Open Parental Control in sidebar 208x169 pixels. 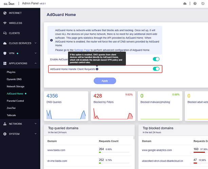coord(15,101)
